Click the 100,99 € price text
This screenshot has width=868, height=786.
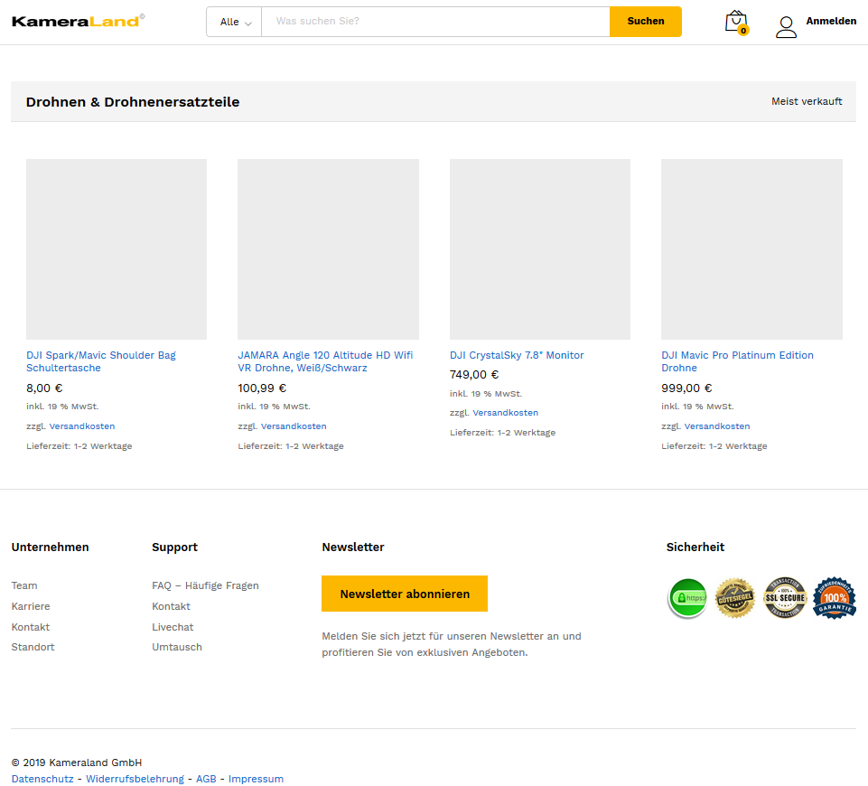point(262,388)
